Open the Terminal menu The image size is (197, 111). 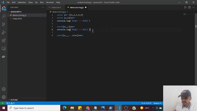(x=50, y=2)
